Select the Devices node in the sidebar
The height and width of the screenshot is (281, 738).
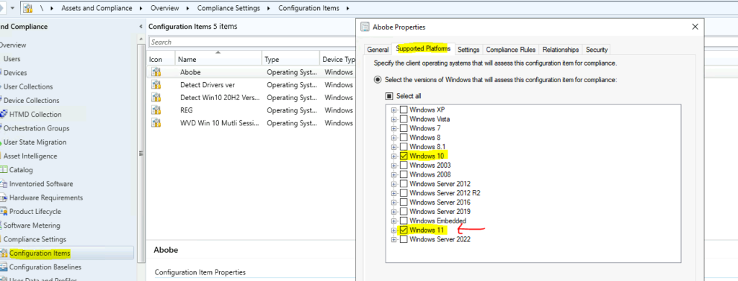click(16, 73)
